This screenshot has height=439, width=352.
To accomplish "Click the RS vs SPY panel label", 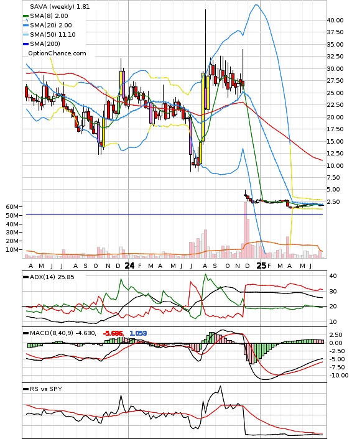I will click(46, 389).
